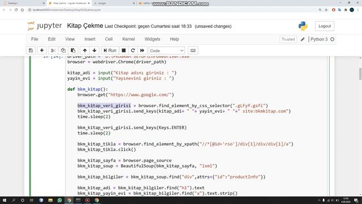Click the Python logo
This screenshot has width=362, height=204.
[303, 26]
